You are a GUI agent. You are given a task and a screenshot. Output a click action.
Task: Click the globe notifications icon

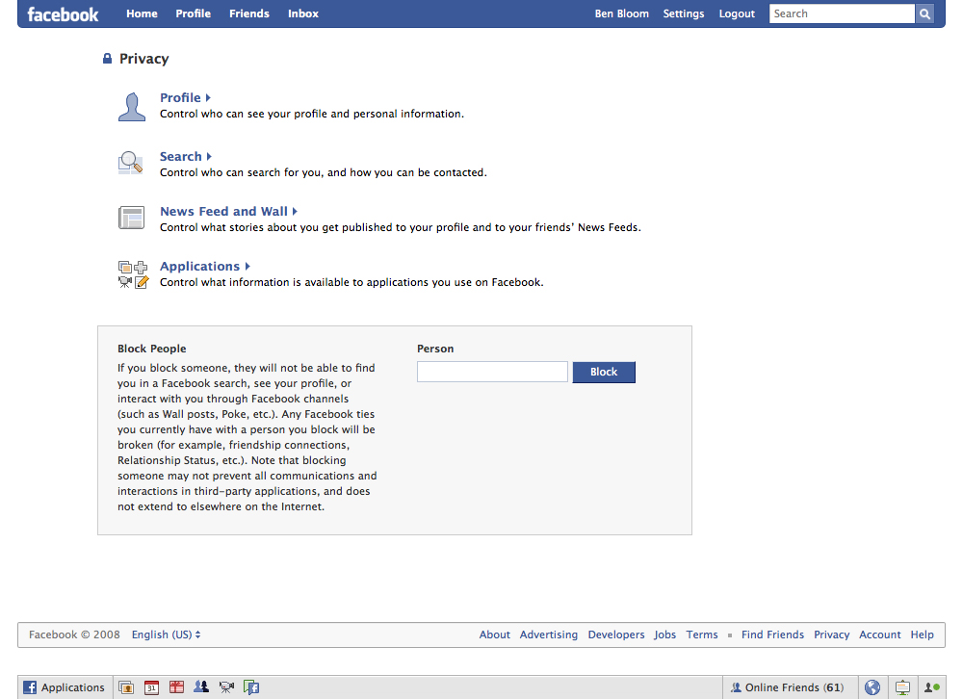click(872, 687)
